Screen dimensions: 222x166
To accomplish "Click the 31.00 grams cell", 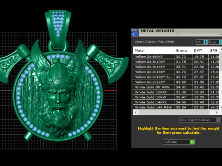I will pyautogui.click(x=183, y=92).
